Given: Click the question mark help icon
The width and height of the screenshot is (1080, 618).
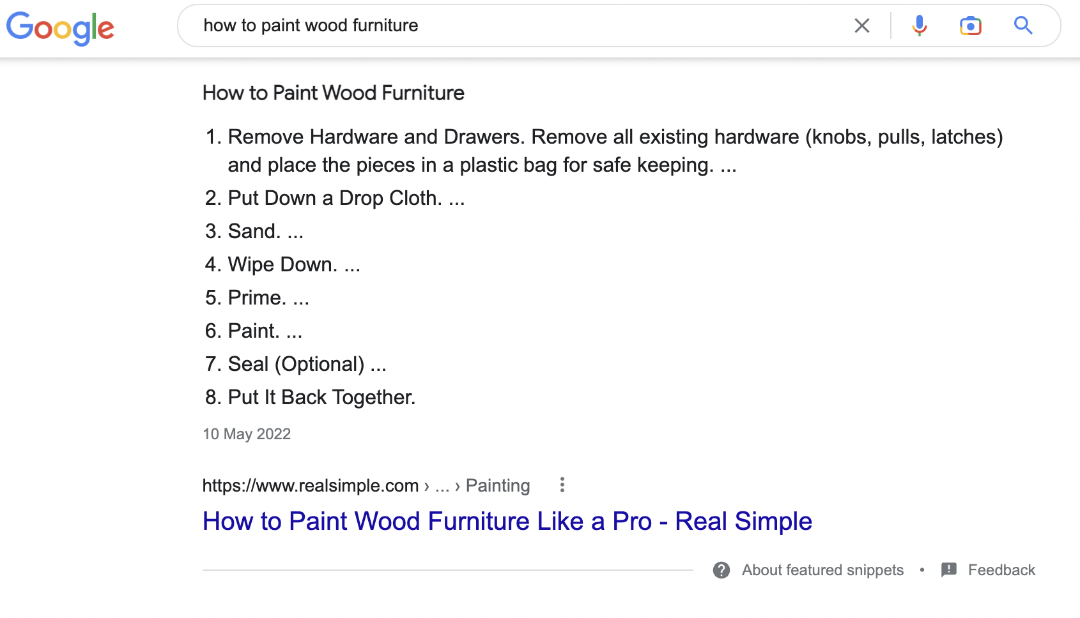Looking at the screenshot, I should (721, 570).
